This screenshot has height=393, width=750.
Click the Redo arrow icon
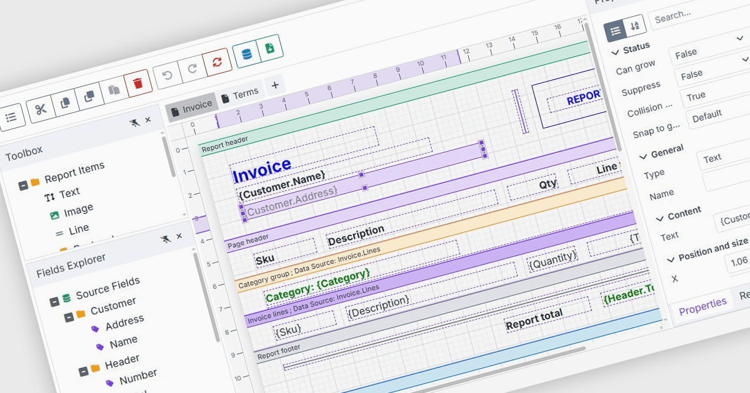(192, 69)
